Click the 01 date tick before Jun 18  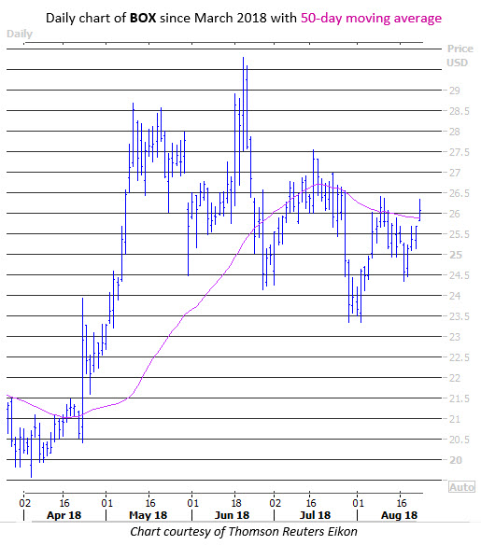(193, 503)
